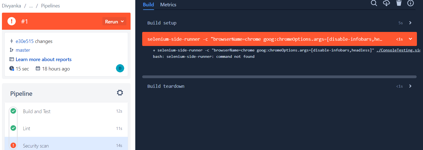Open the master branch link

[x=23, y=50]
